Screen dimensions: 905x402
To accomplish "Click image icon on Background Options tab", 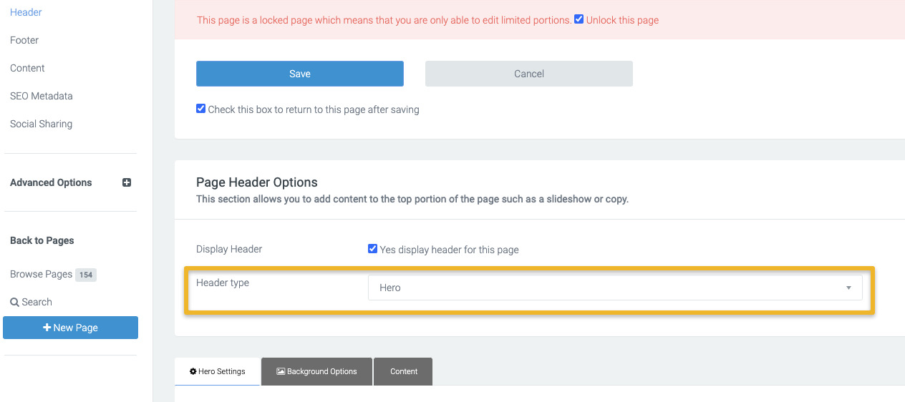I will pos(281,372).
